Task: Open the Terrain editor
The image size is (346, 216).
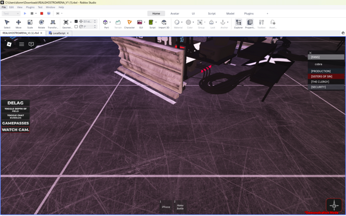Action: (118, 24)
